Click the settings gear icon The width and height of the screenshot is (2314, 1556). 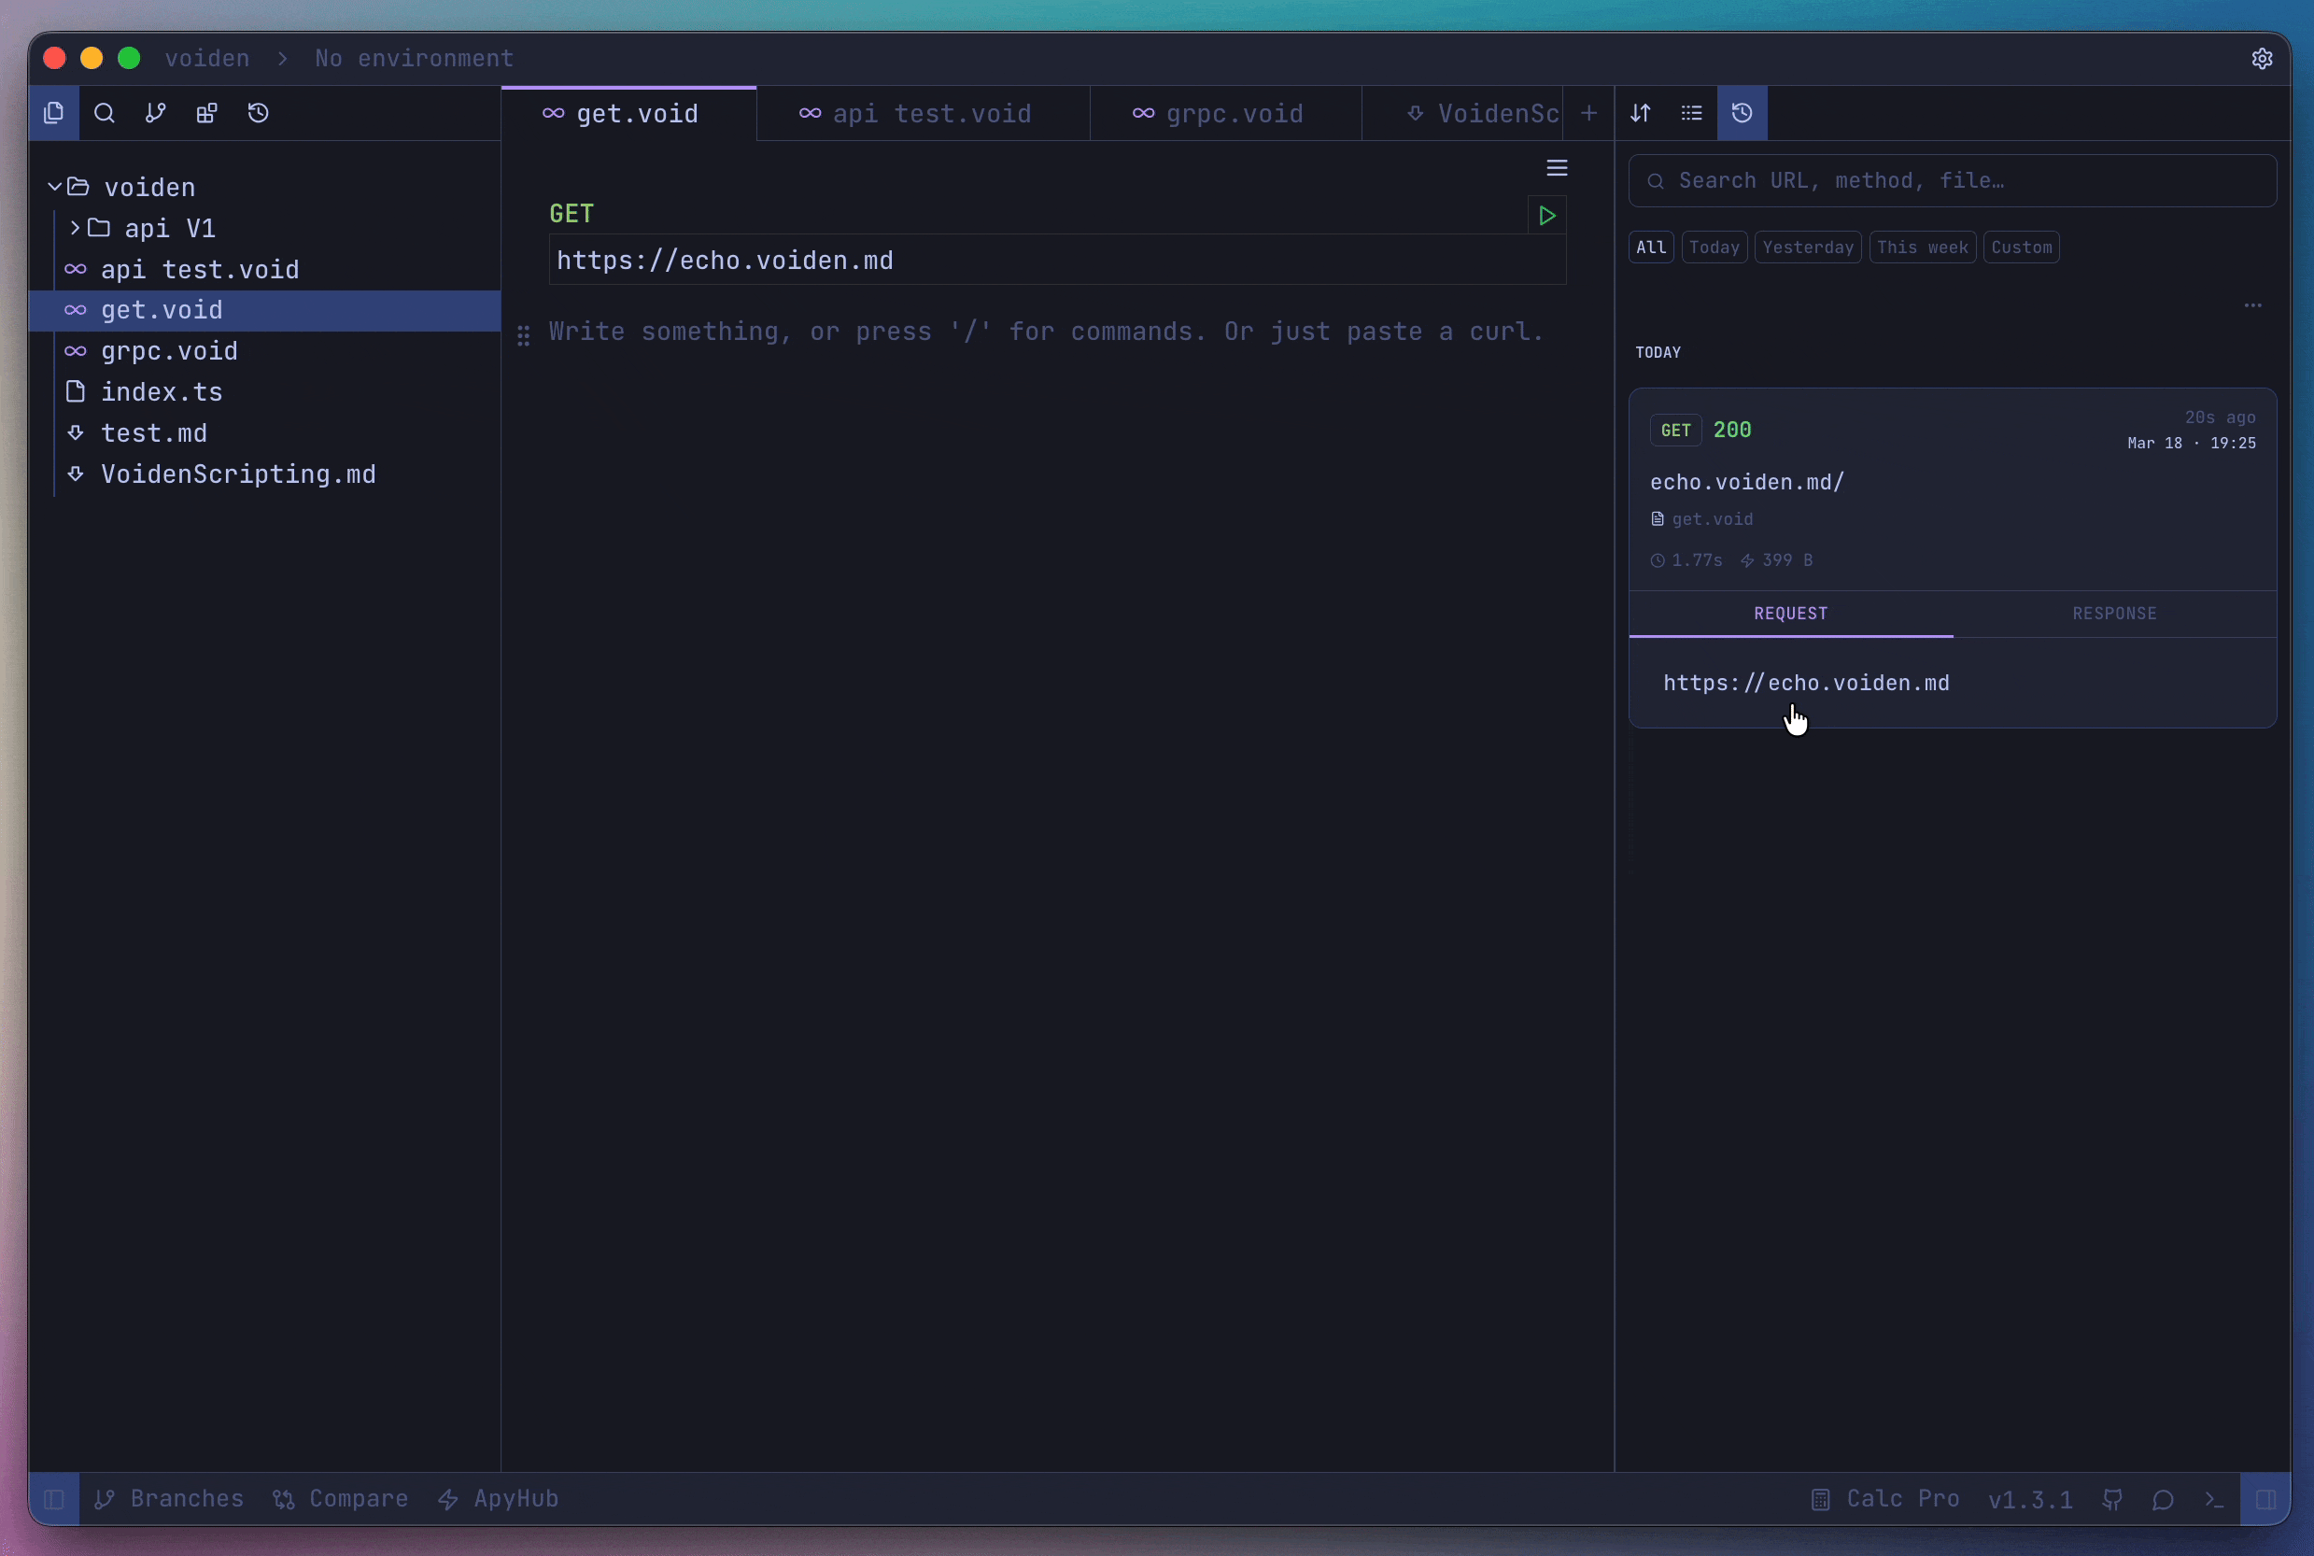2262,59
